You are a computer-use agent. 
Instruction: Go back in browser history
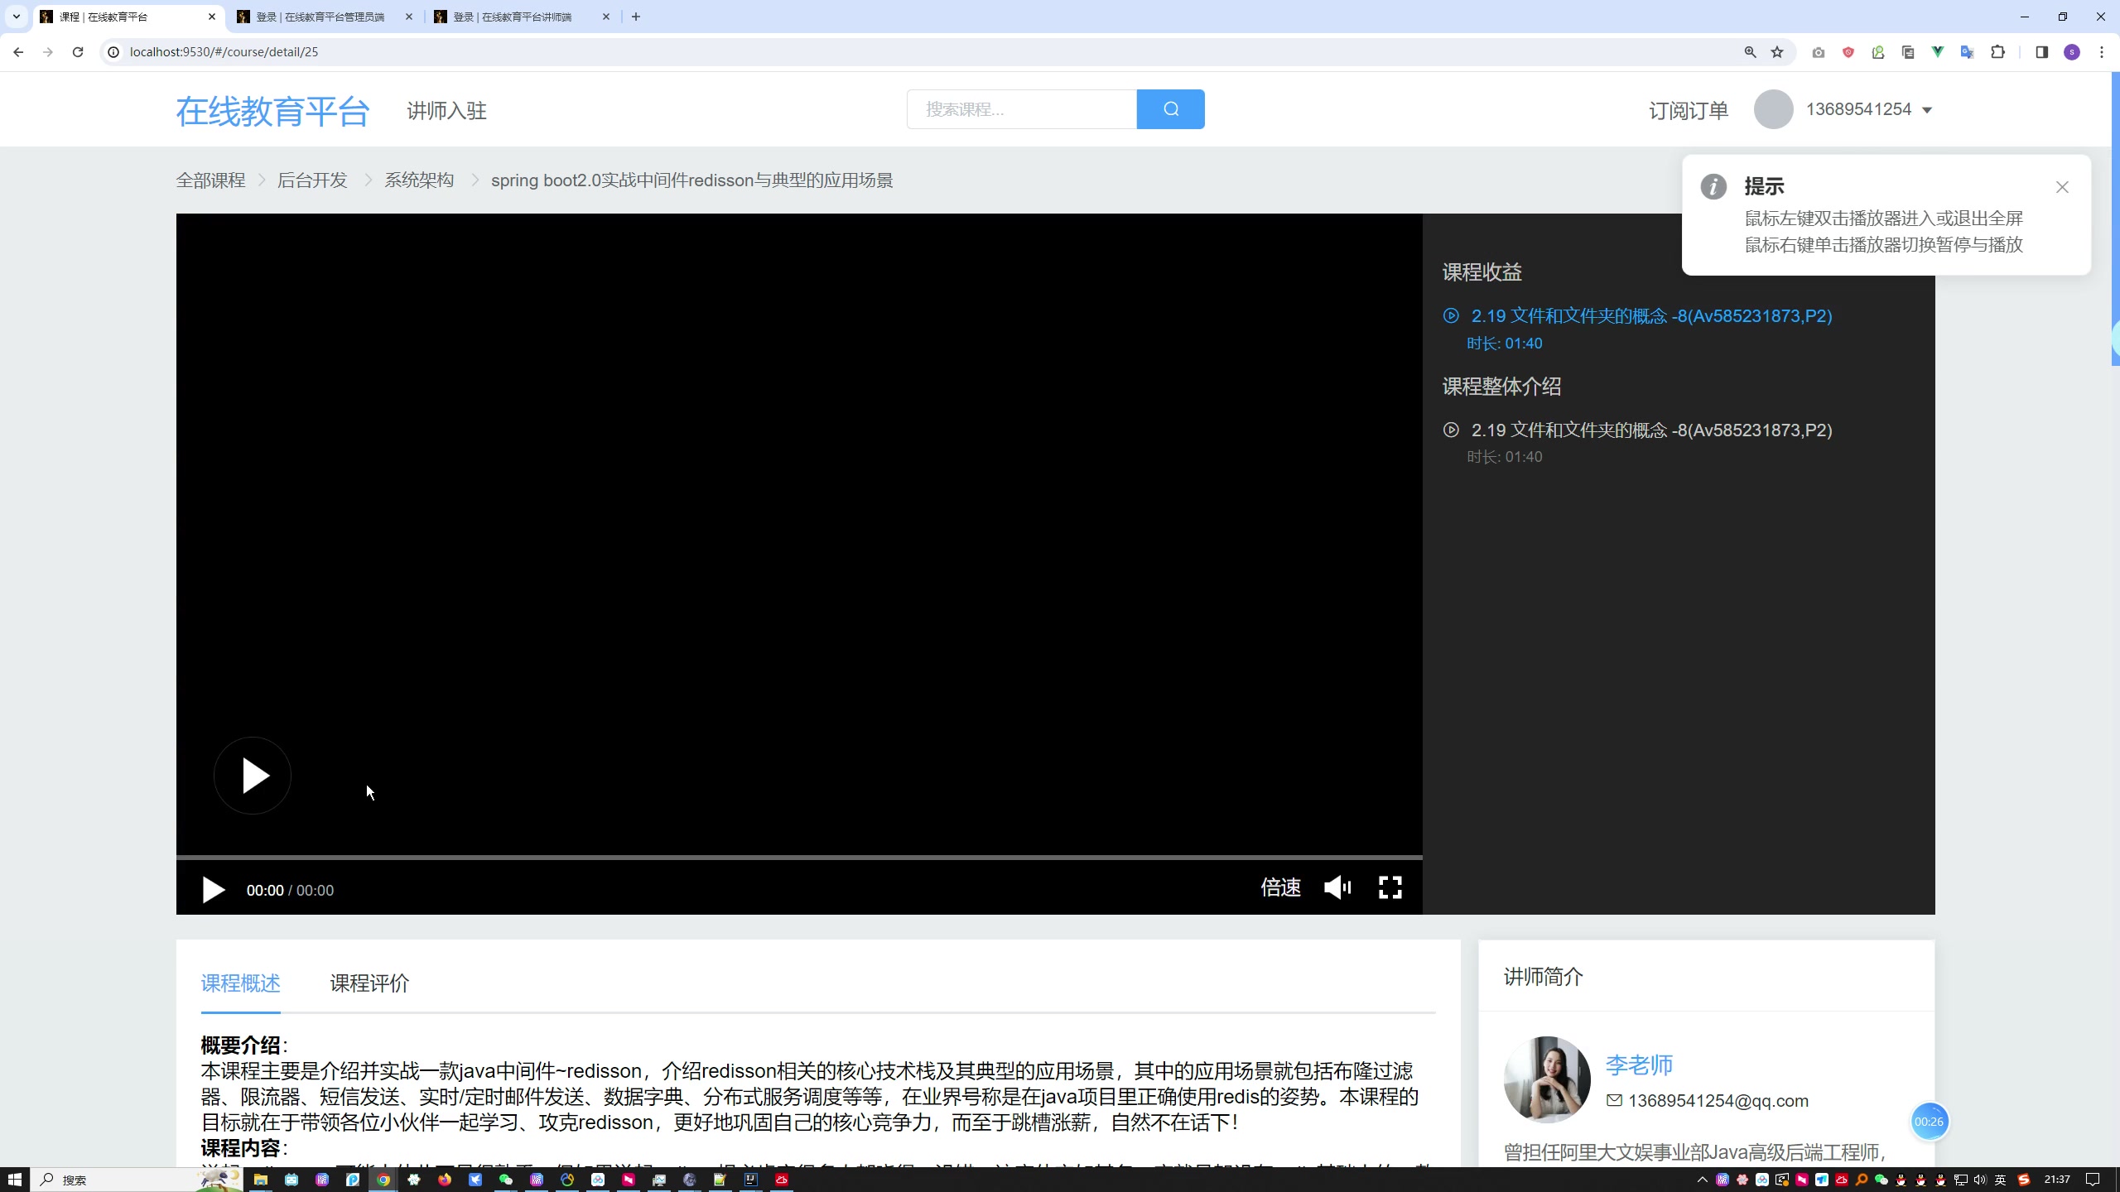pos(18,52)
